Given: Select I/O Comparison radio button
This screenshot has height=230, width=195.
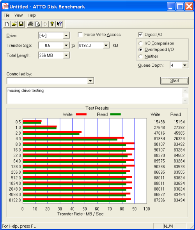Looking at the screenshot, I should (x=140, y=43).
